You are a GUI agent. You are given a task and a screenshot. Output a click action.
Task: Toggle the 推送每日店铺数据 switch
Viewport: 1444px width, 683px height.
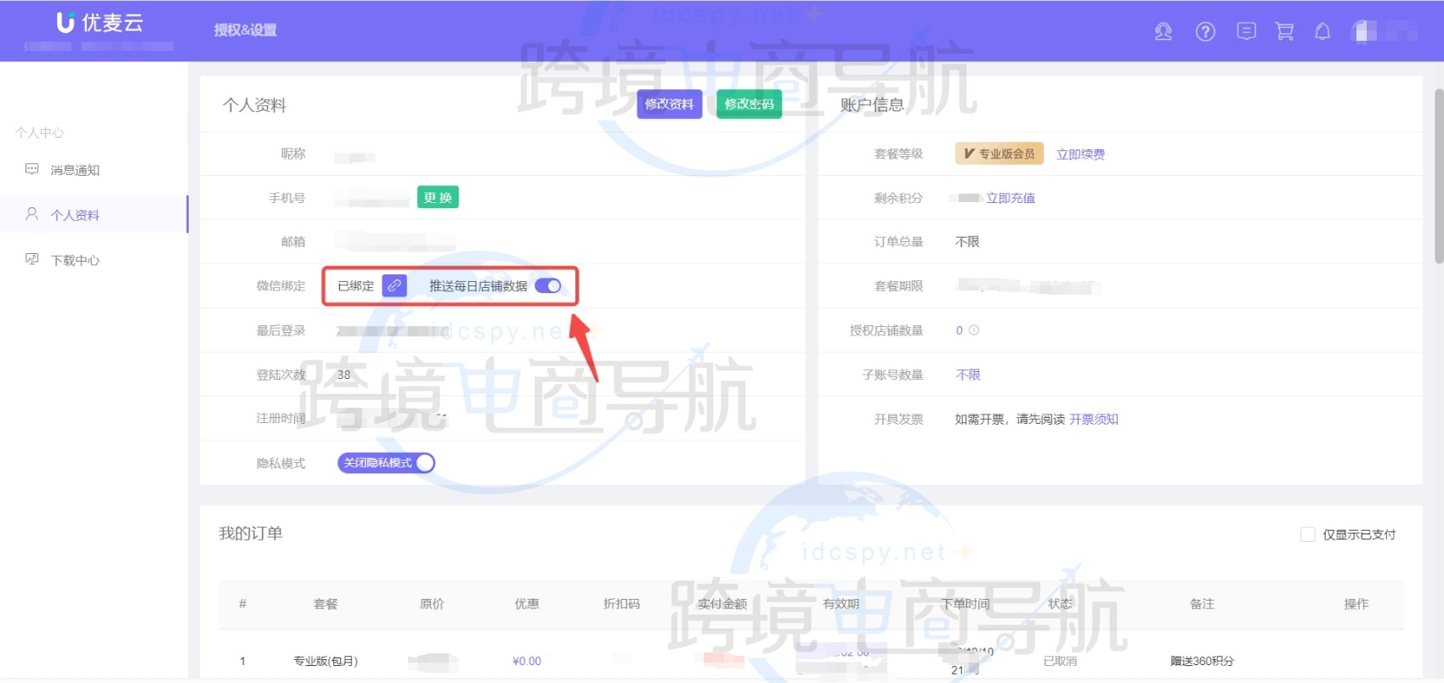click(548, 285)
